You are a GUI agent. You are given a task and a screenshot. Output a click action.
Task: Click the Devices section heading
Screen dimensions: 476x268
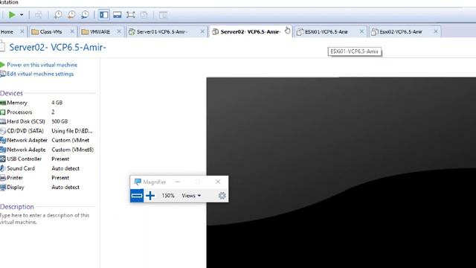pos(11,93)
